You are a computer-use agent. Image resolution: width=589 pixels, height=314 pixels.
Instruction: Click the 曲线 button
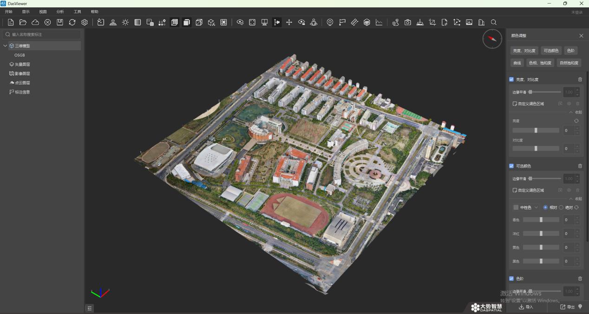pos(517,63)
